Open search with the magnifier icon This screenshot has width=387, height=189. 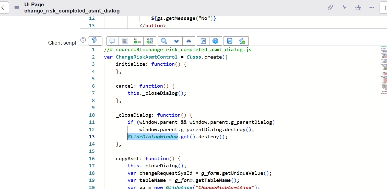point(164,41)
